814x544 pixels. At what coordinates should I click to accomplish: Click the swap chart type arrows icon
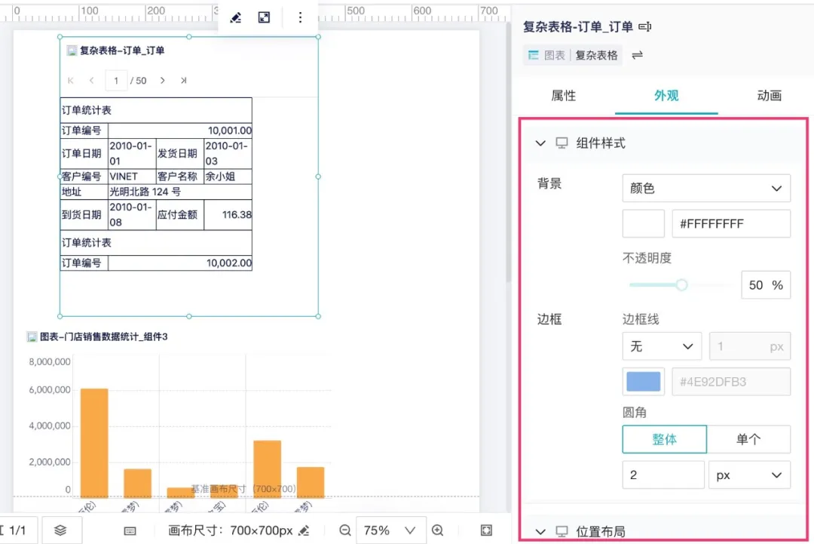[x=637, y=55]
